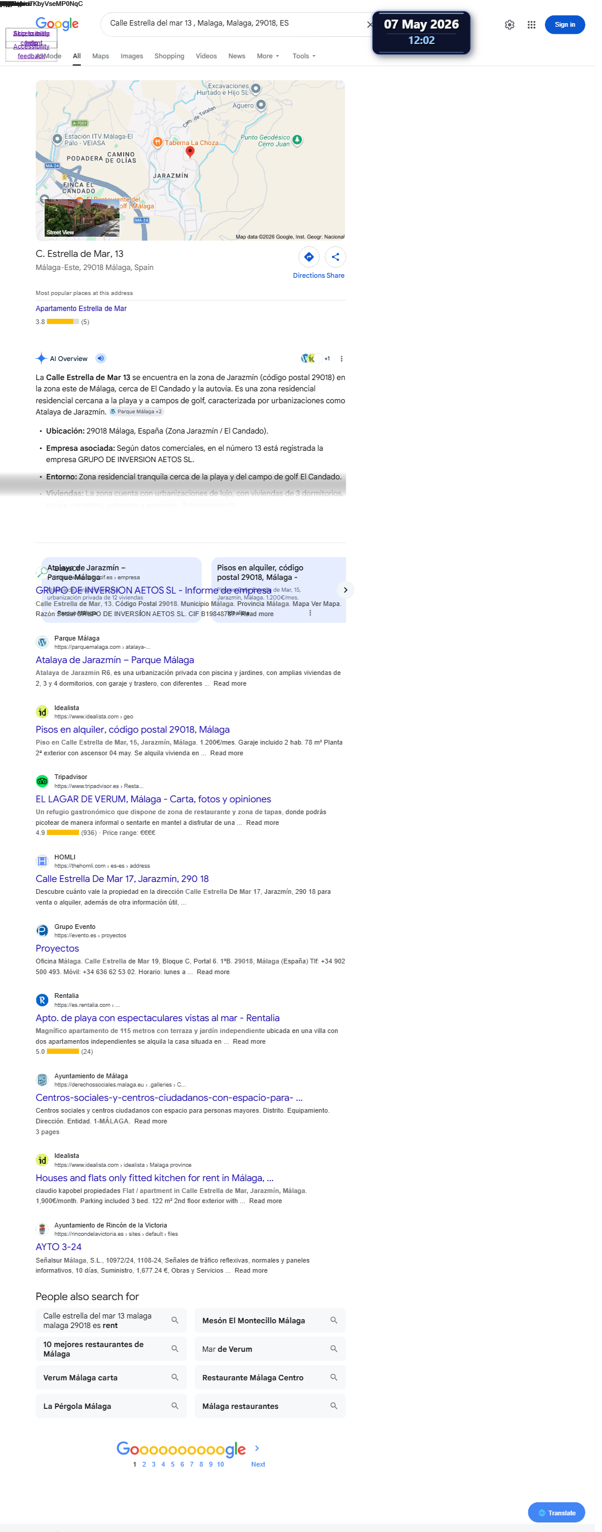Expand the Tools dropdown

point(304,56)
